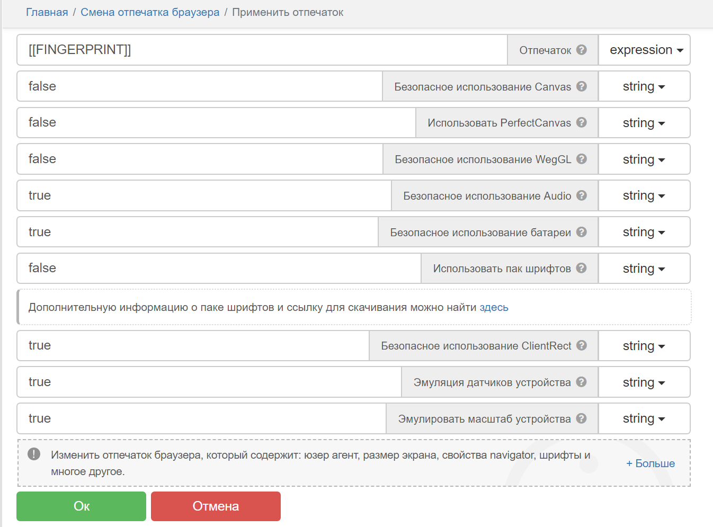Go to Главная breadcrumb

click(x=47, y=12)
